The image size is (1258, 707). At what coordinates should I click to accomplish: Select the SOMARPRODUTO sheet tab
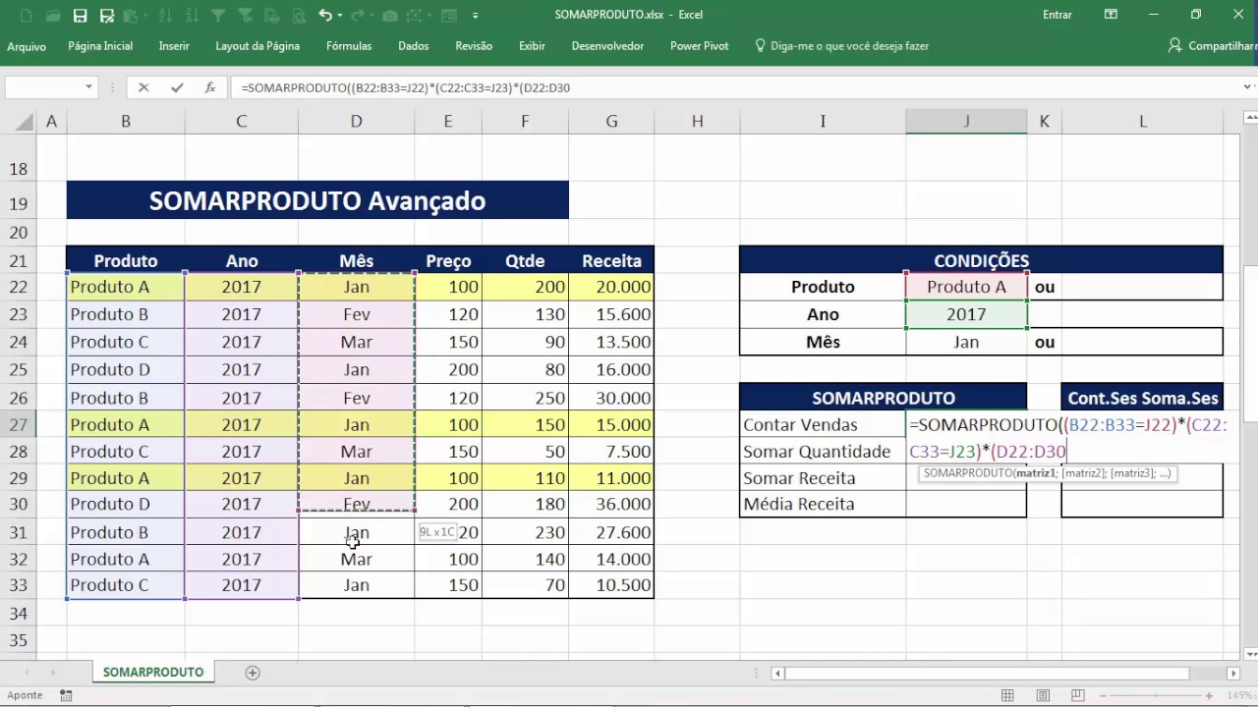(x=153, y=673)
